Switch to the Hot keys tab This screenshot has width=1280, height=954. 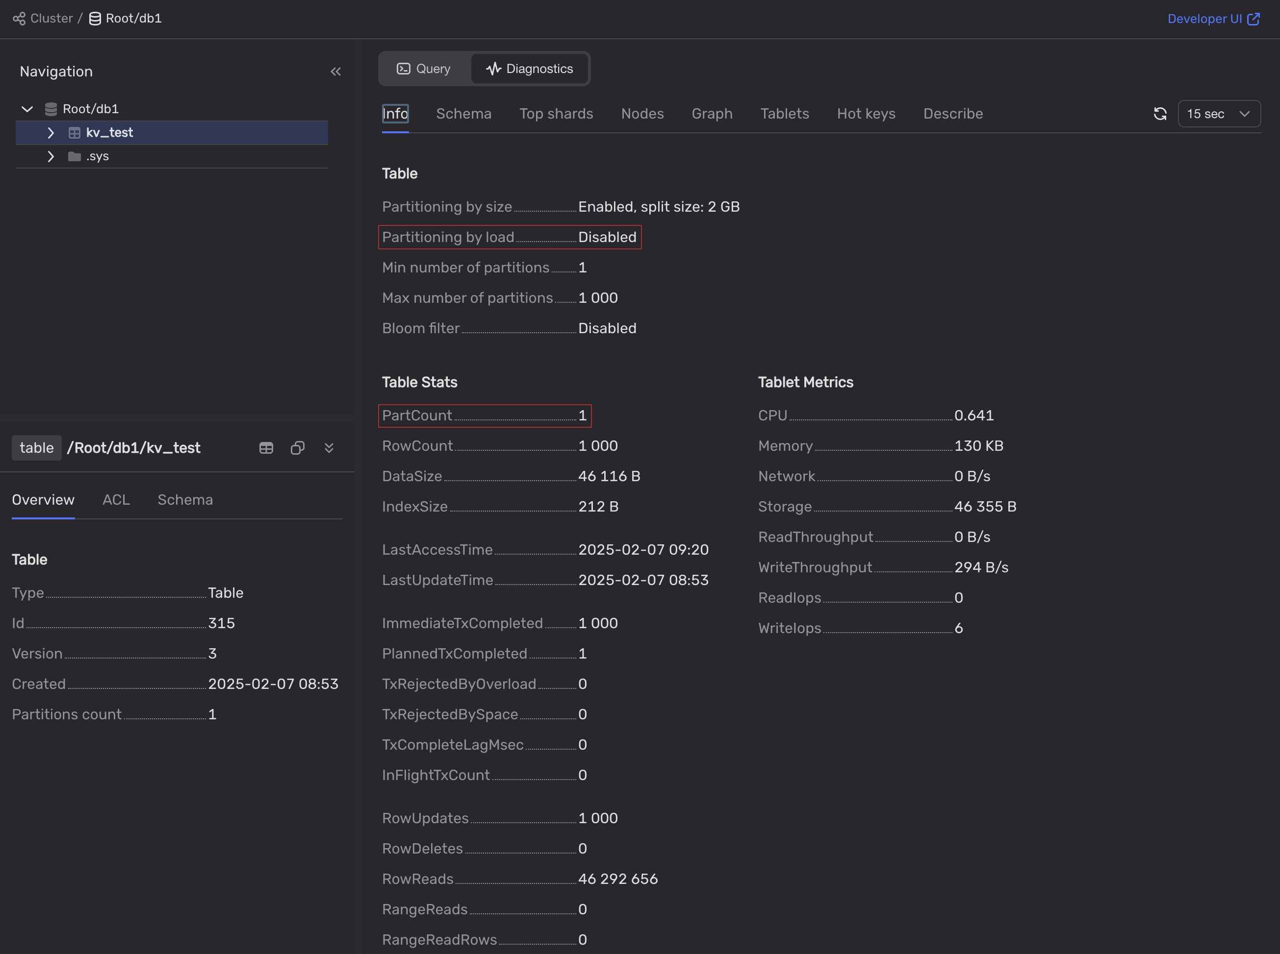pyautogui.click(x=866, y=114)
